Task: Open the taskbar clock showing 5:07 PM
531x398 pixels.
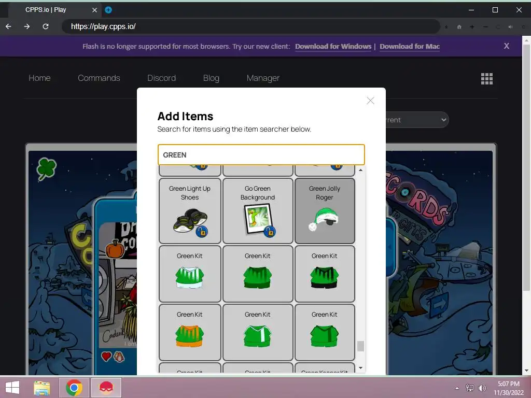Action: coord(508,388)
